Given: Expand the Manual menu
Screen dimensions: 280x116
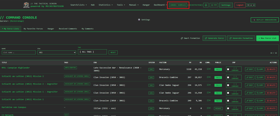Looking at the screenshot, I should coord(134,5).
